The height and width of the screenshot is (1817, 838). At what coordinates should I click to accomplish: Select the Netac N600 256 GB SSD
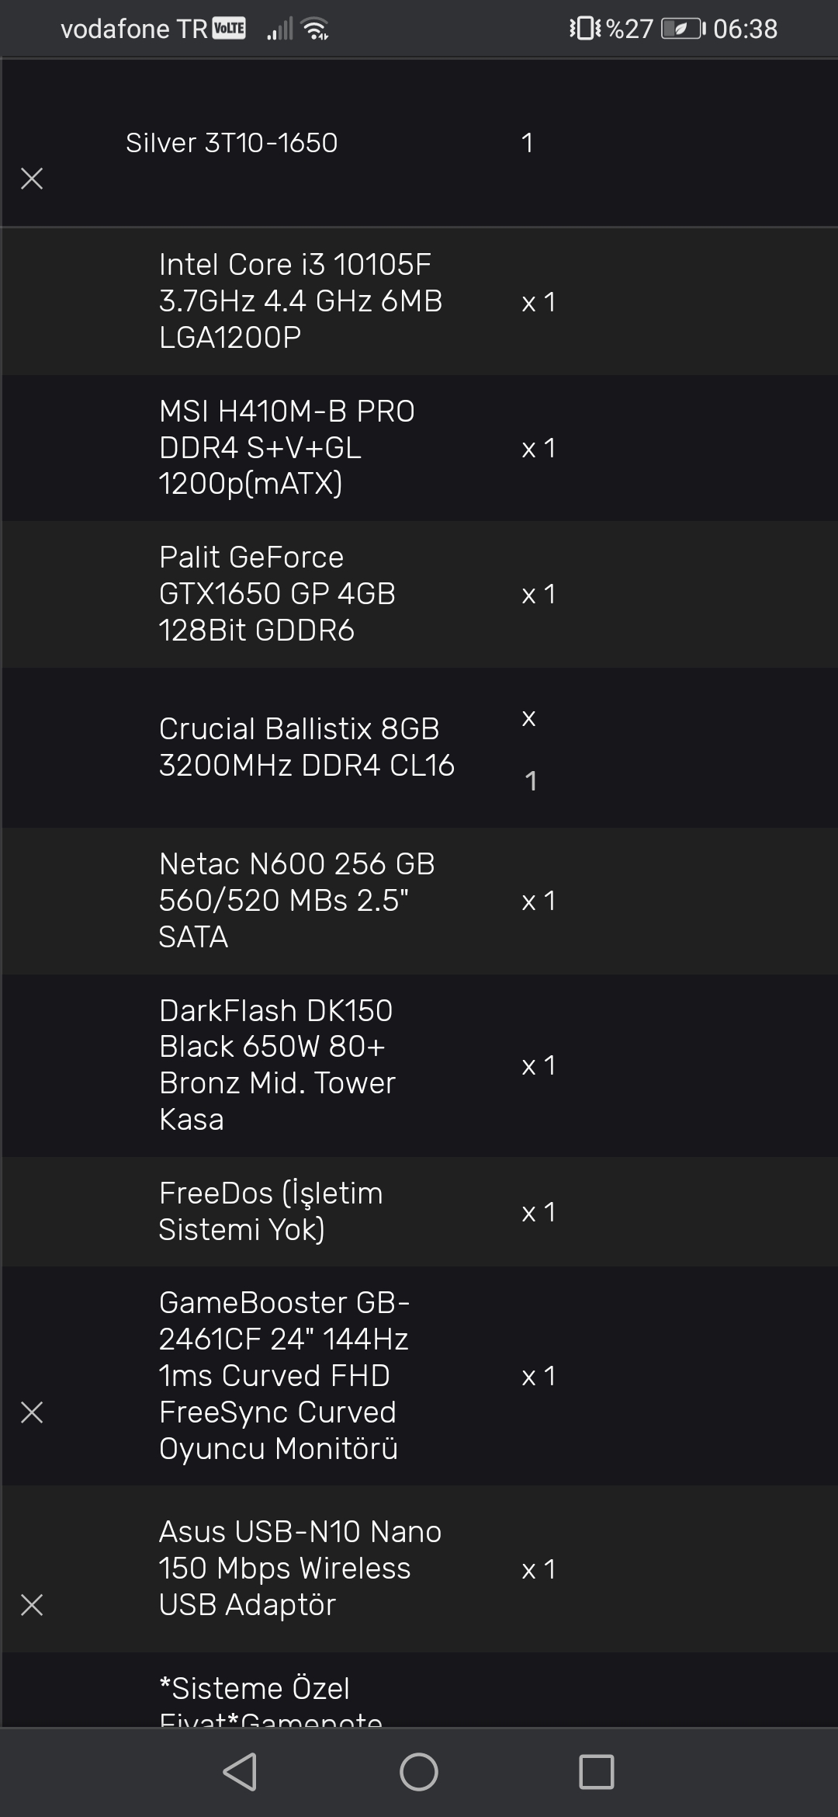click(x=296, y=900)
